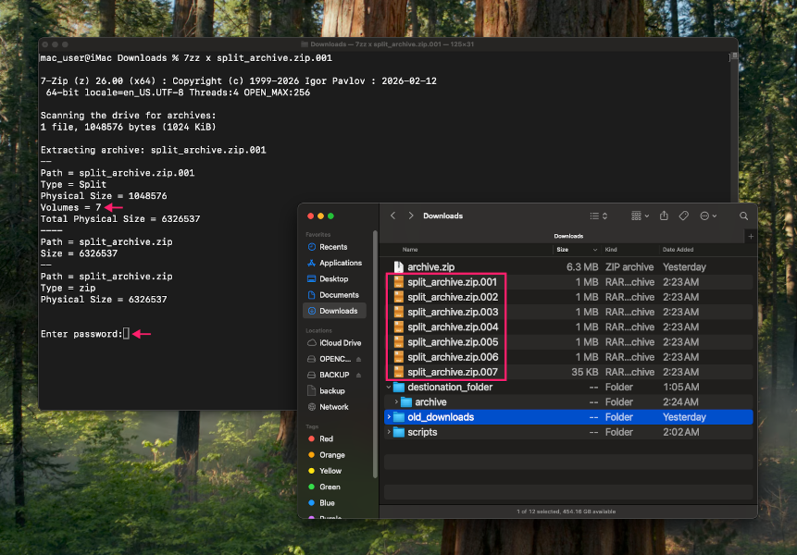Expand the scripts folder
797x555 pixels.
pyautogui.click(x=389, y=432)
